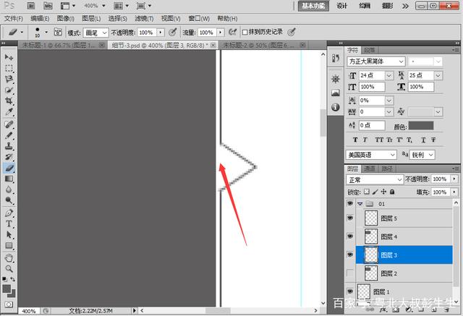Image resolution: width=463 pixels, height=316 pixels.
Task: Select the Gradient tool
Action: point(9,179)
